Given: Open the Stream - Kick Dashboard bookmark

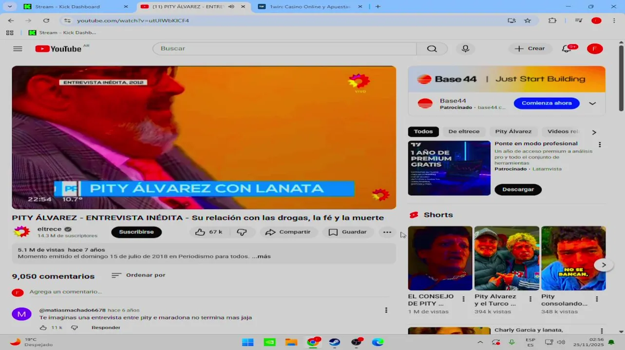Looking at the screenshot, I should click(62, 33).
